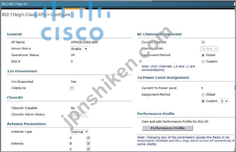Click the Operational Status UP value

coord(73,55)
